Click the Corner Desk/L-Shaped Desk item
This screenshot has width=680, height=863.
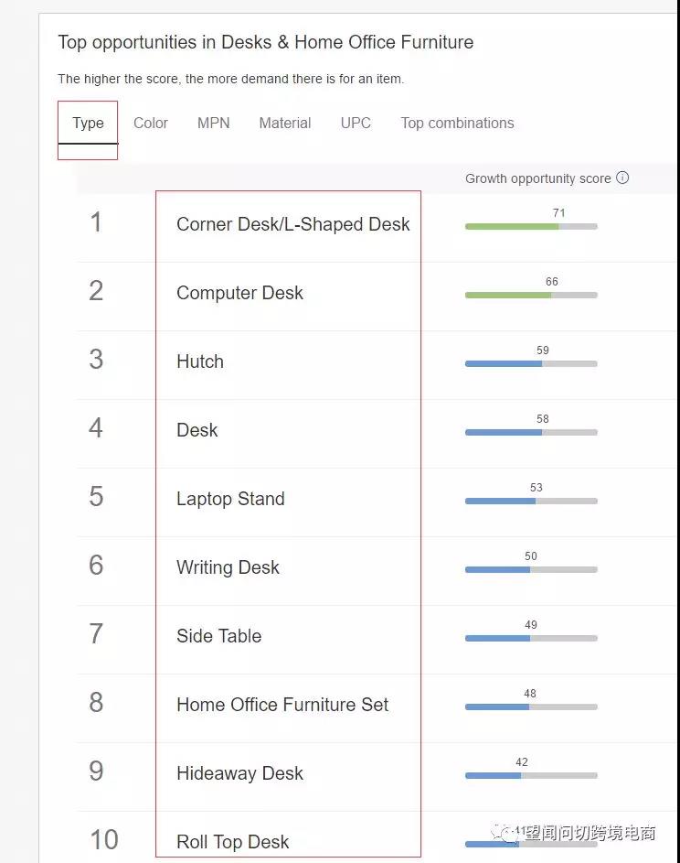click(292, 225)
